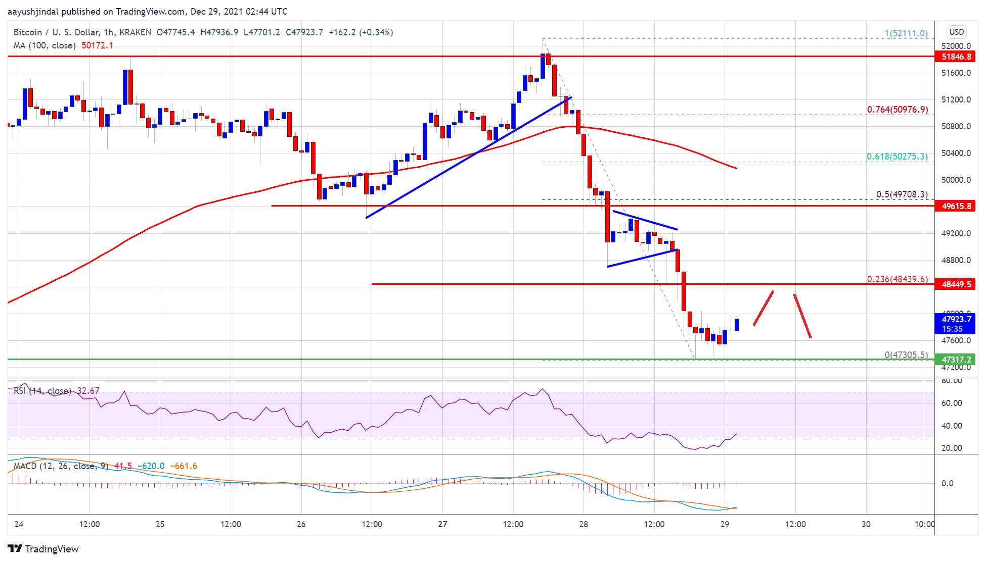This screenshot has width=986, height=562.
Task: Click the 0.618(50275.3) Fibonacci label
Action: 897,157
